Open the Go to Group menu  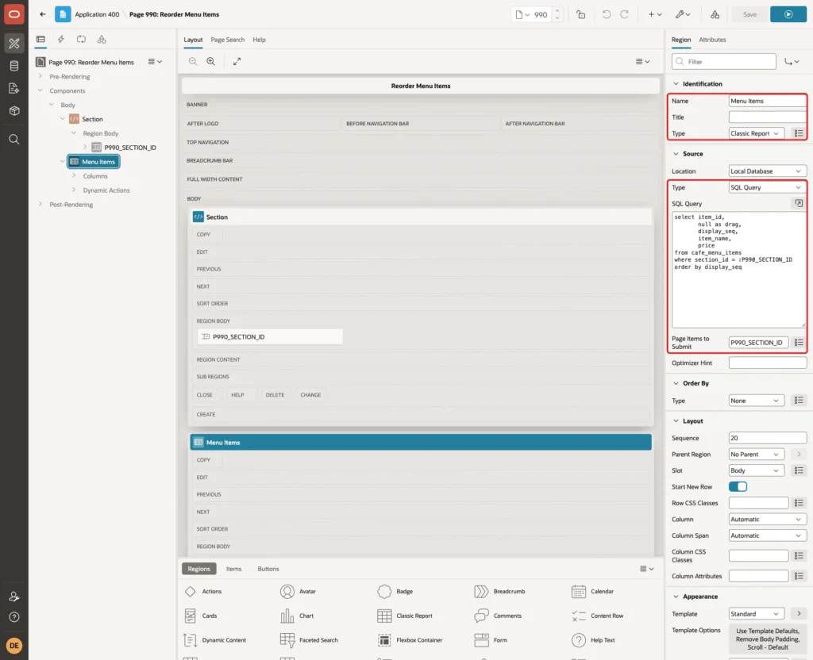pos(792,62)
